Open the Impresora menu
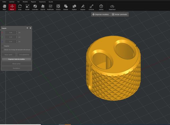This screenshot has height=125, width=170. coord(42,2)
